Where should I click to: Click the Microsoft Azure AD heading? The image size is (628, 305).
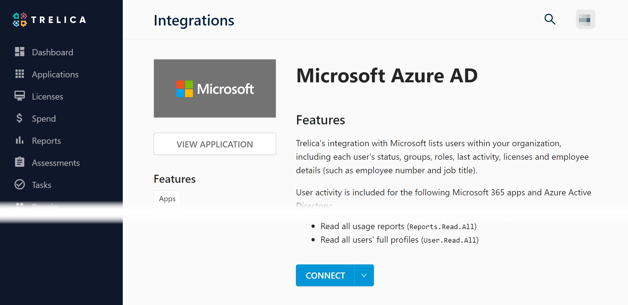pyautogui.click(x=387, y=76)
